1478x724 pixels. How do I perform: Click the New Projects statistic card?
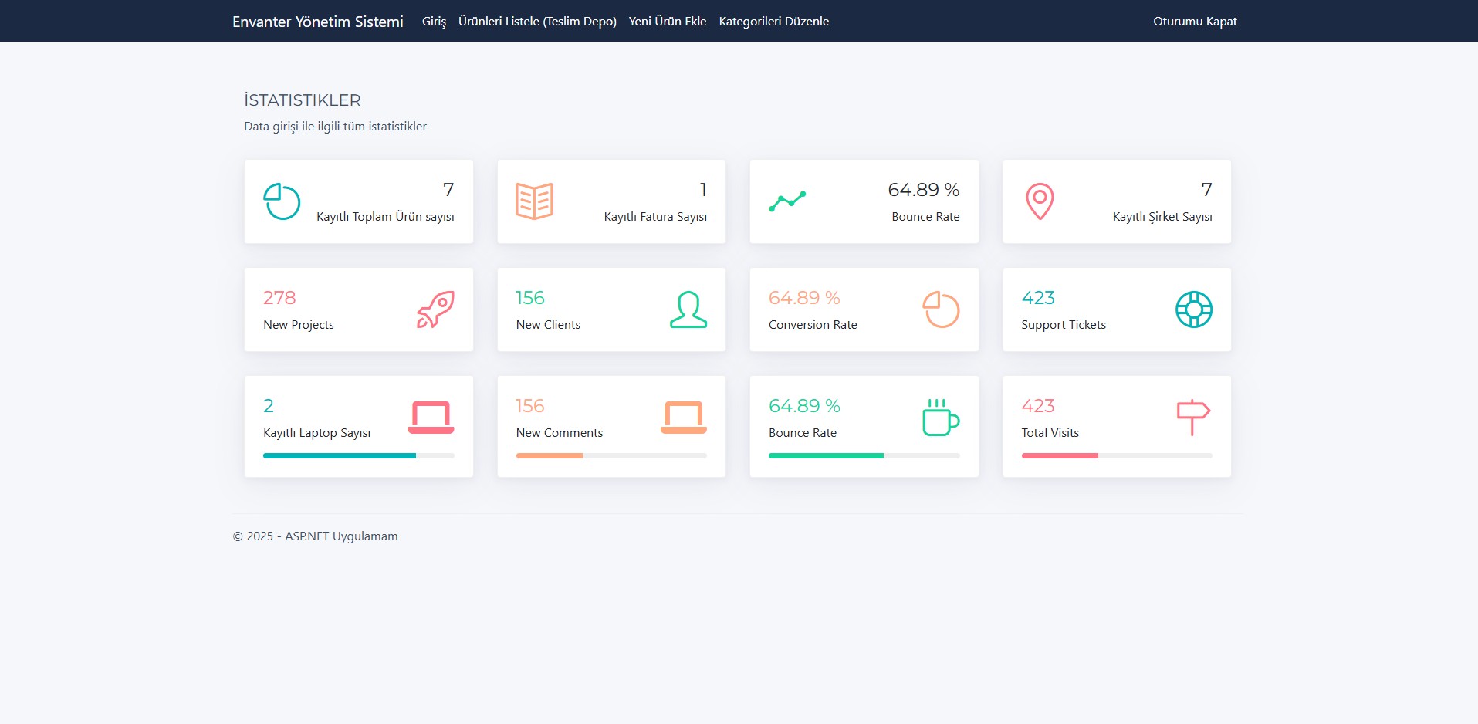pyautogui.click(x=358, y=309)
